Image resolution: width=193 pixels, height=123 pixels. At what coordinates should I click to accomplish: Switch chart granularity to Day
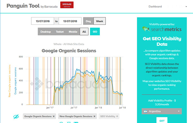point(88,21)
